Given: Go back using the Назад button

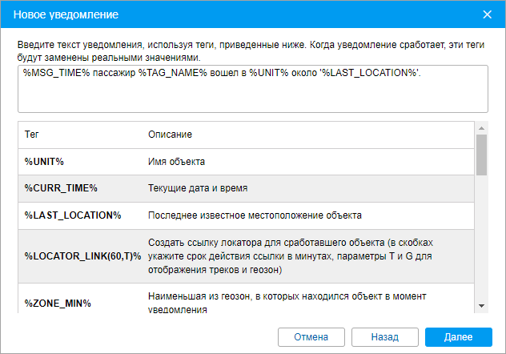Looking at the screenshot, I should point(385,336).
